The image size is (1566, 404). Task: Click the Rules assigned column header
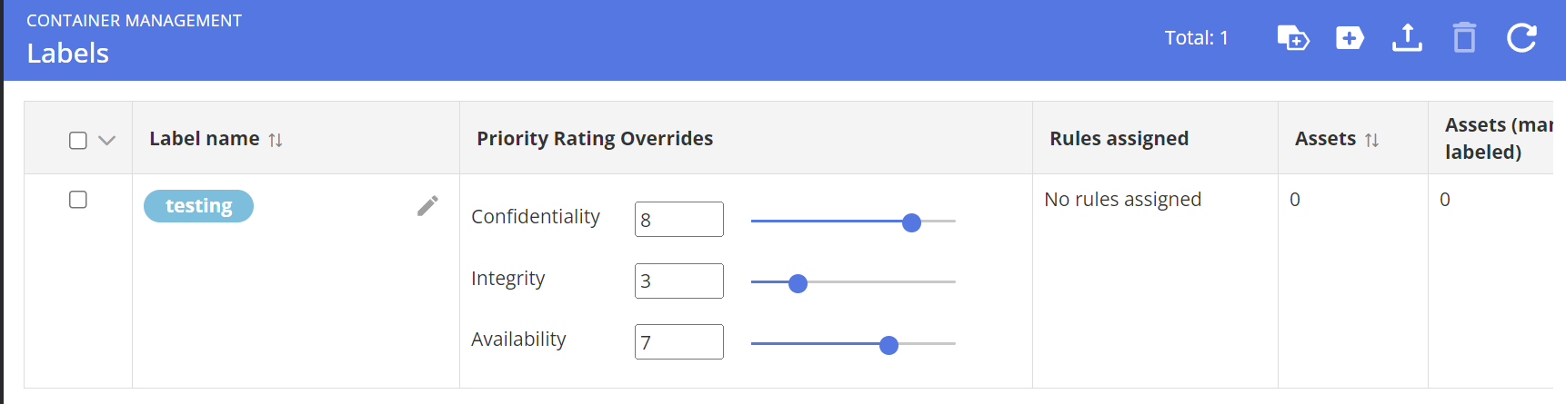1119,139
